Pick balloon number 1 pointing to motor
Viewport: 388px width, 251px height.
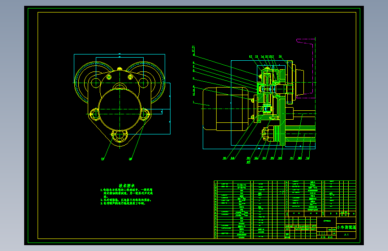(193, 102)
